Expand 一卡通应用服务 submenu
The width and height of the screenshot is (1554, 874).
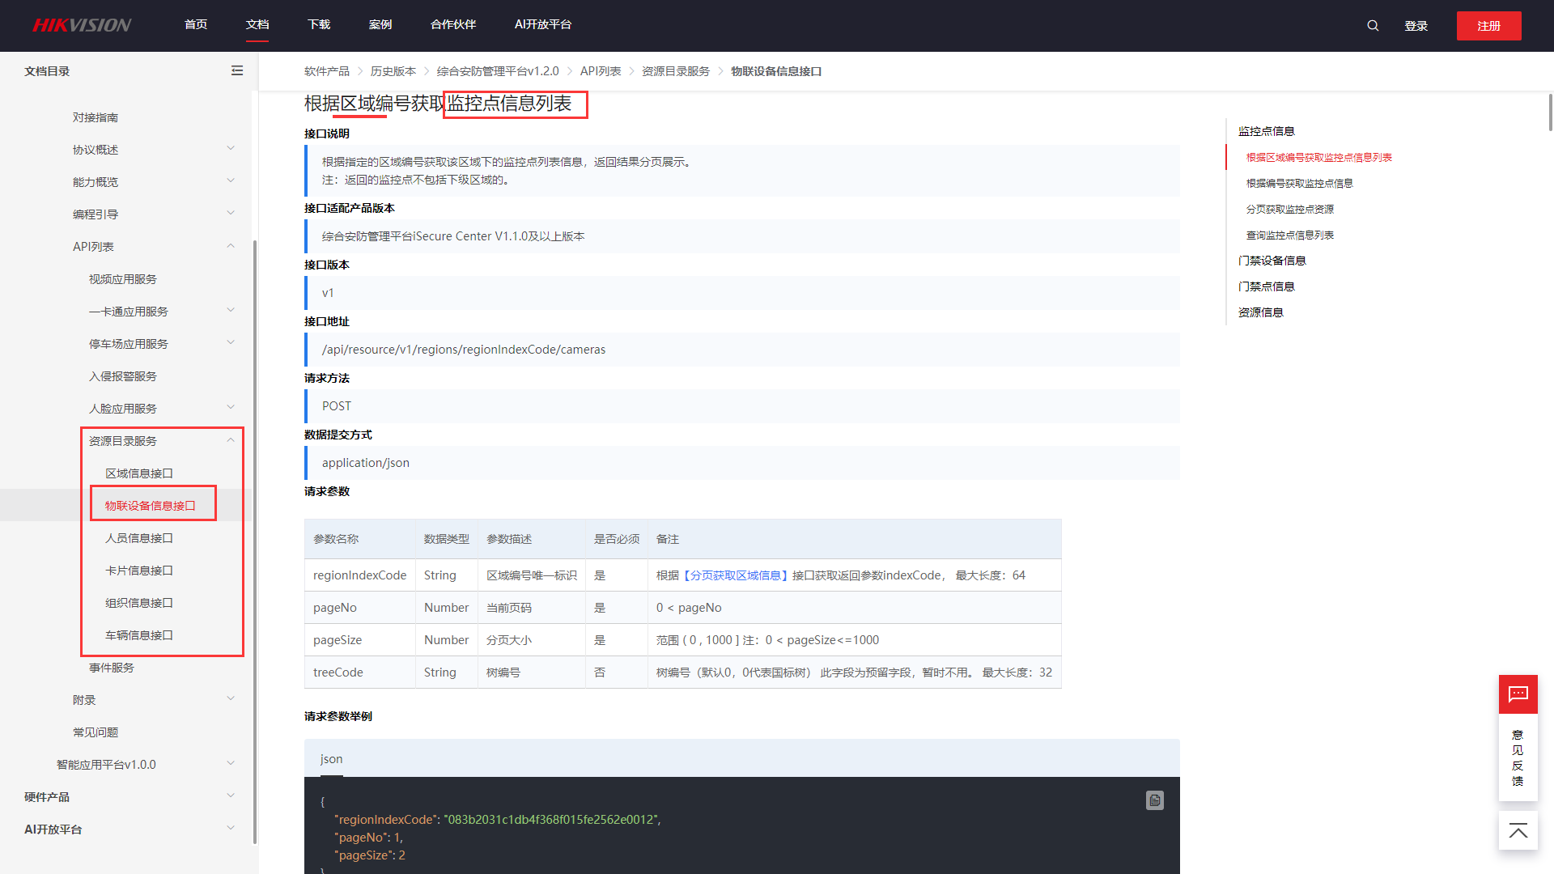230,311
